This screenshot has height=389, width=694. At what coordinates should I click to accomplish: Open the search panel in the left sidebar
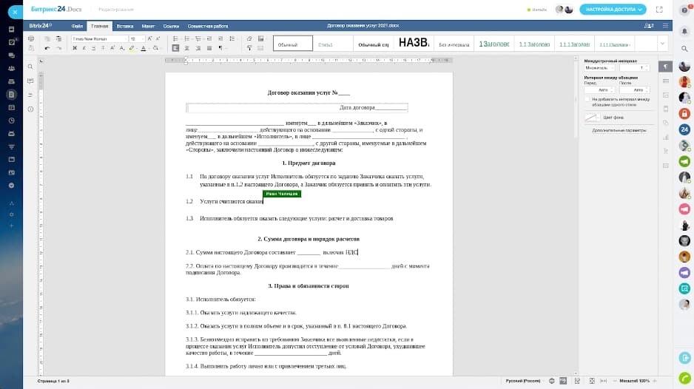pyautogui.click(x=30, y=67)
